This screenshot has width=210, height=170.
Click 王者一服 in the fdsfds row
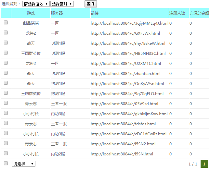59,124
